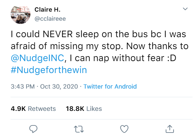Click the Claire H. display name

[x=48, y=9]
